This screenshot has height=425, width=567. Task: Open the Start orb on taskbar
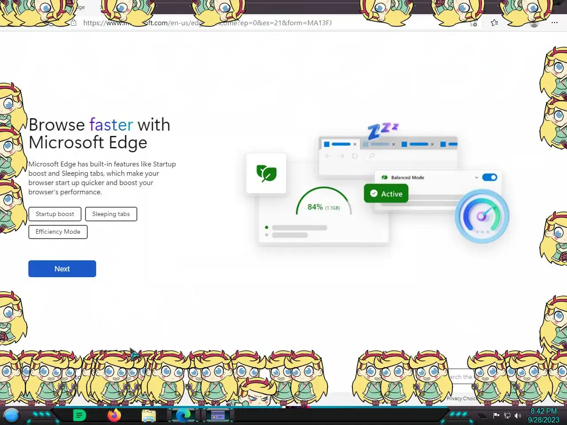click(12, 415)
